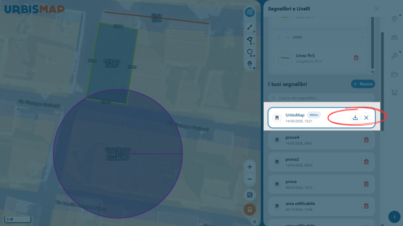Open the prova bookmark

[x=321, y=184]
